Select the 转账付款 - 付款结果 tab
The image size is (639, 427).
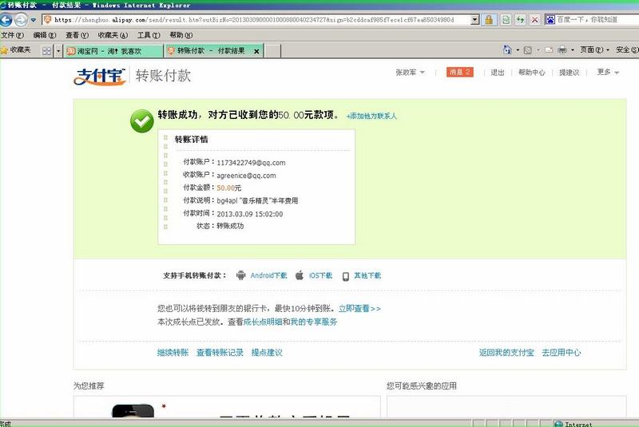(x=210, y=51)
